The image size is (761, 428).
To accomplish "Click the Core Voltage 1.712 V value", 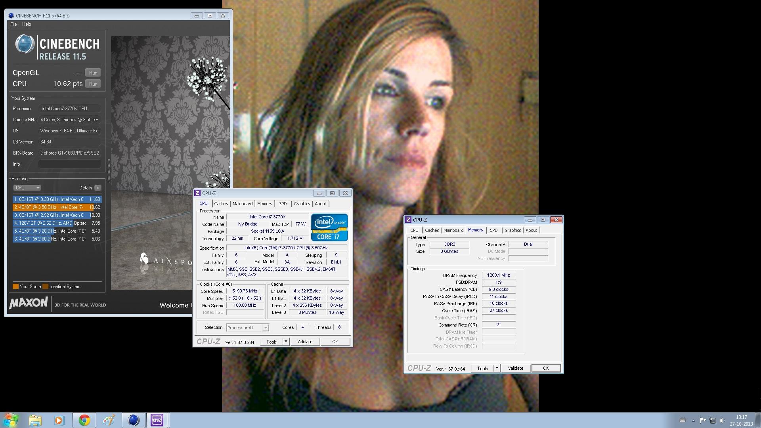I will 295,238.
